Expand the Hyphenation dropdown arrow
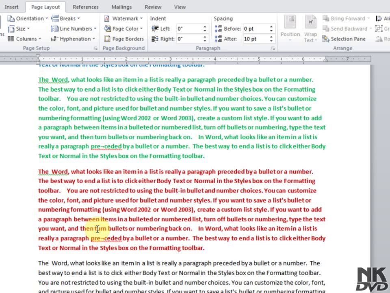Viewport: 390px width, 293px height. click(94, 39)
